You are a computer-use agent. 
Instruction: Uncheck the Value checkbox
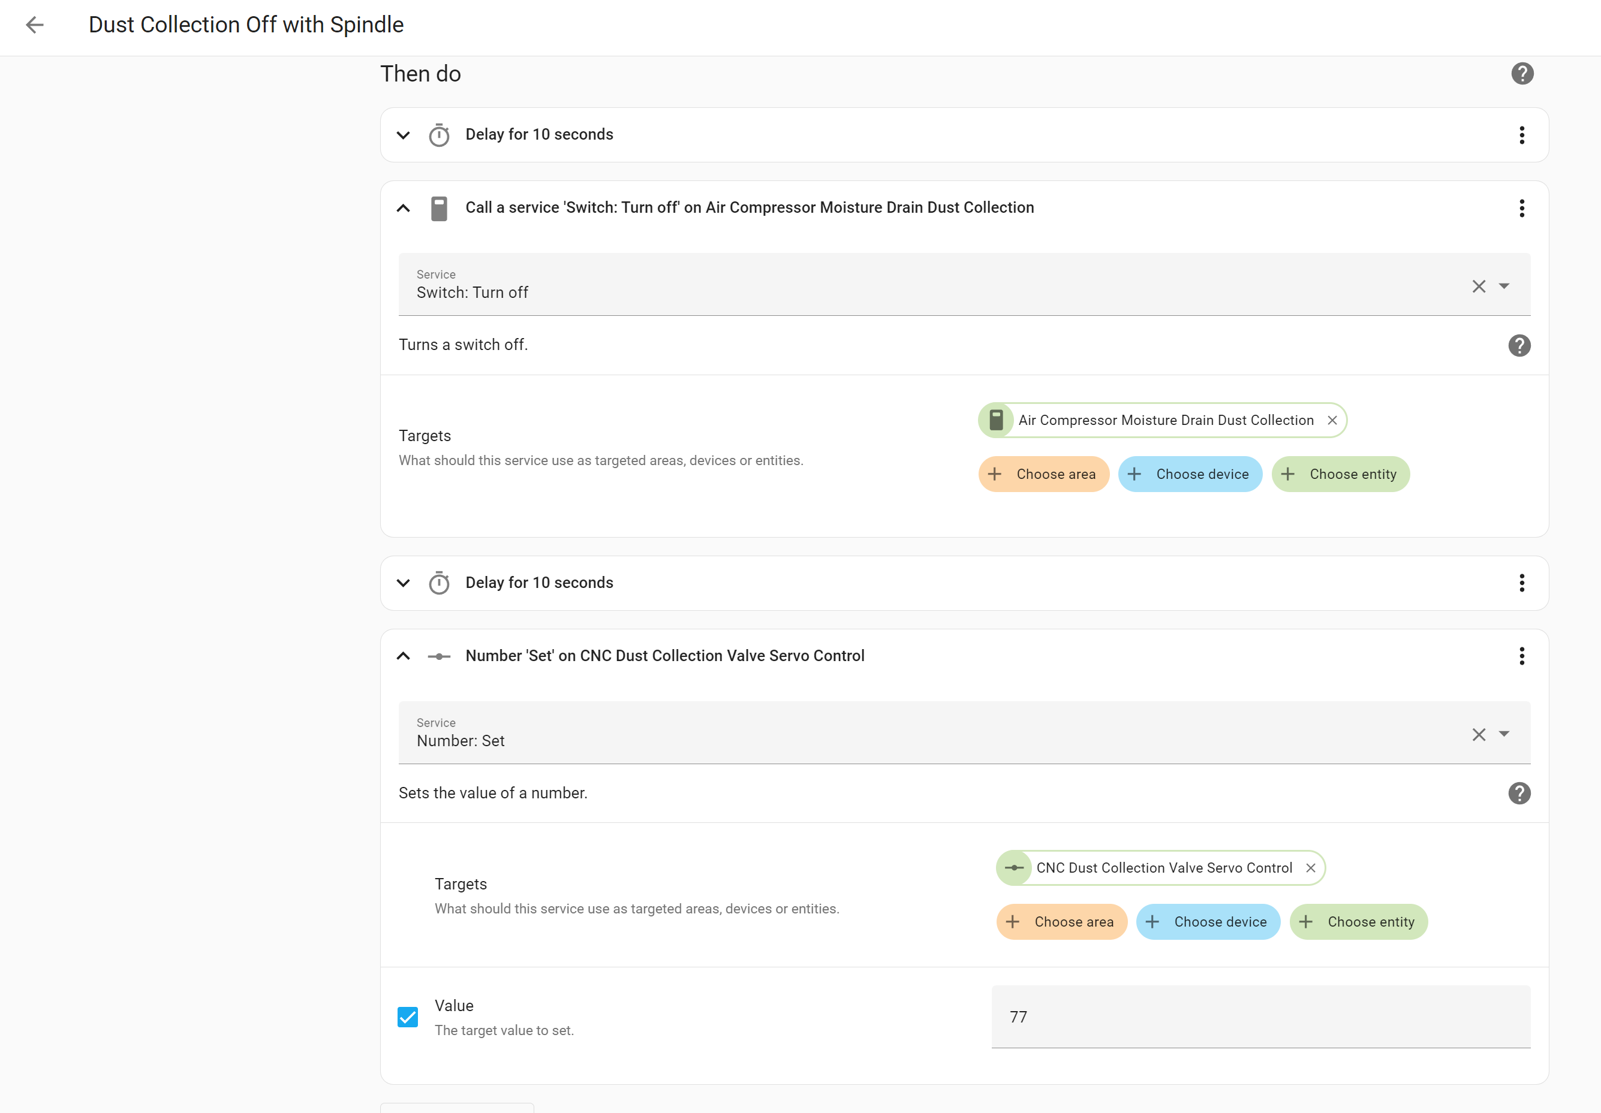pos(408,1017)
